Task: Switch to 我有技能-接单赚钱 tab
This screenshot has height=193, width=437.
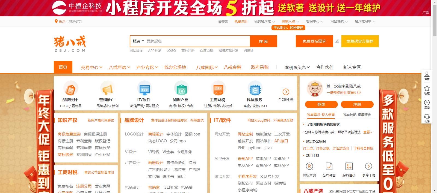Action: coord(357,115)
